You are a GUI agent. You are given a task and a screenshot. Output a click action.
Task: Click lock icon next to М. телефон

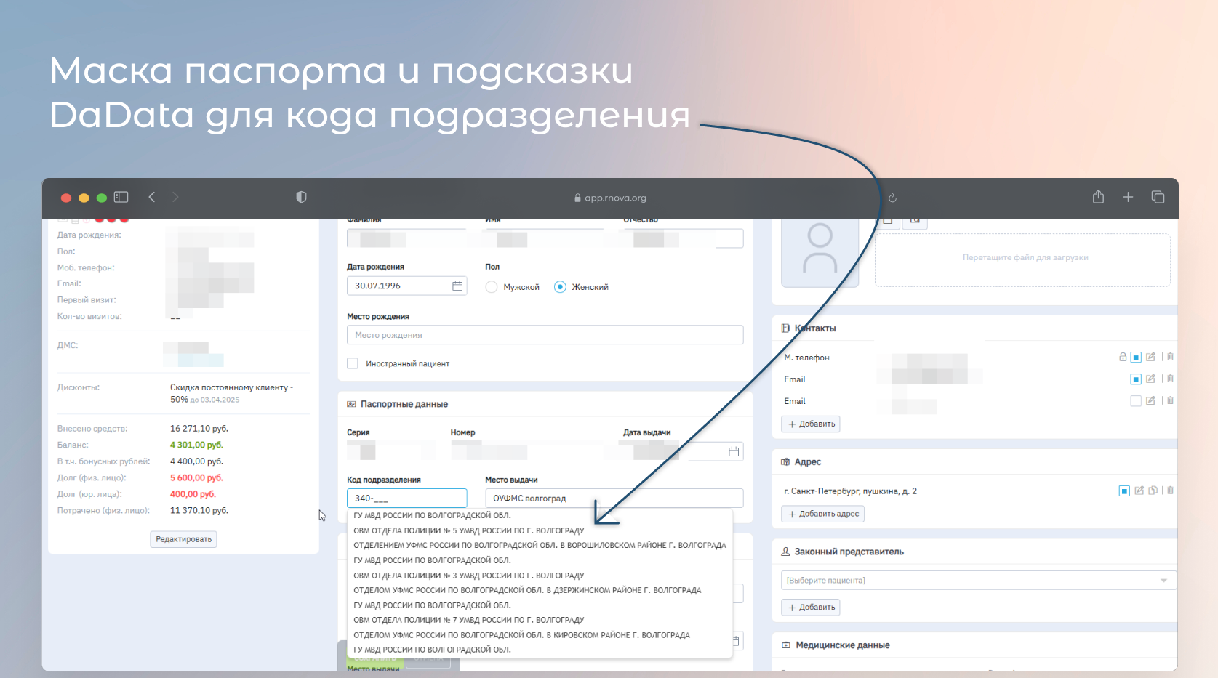pos(1123,357)
